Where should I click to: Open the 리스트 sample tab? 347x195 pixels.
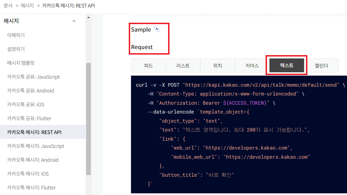click(x=183, y=66)
